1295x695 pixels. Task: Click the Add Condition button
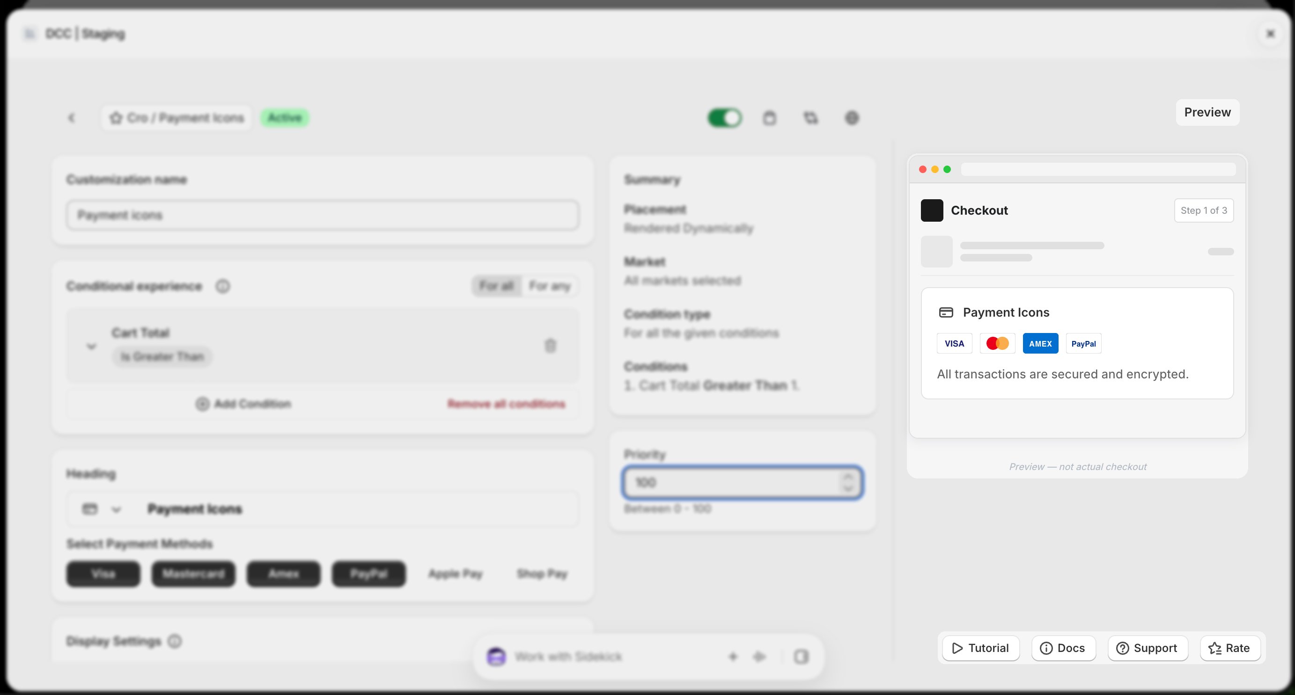(243, 404)
